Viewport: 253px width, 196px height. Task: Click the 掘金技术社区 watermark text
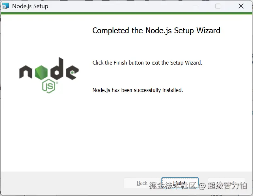[x=173, y=186]
